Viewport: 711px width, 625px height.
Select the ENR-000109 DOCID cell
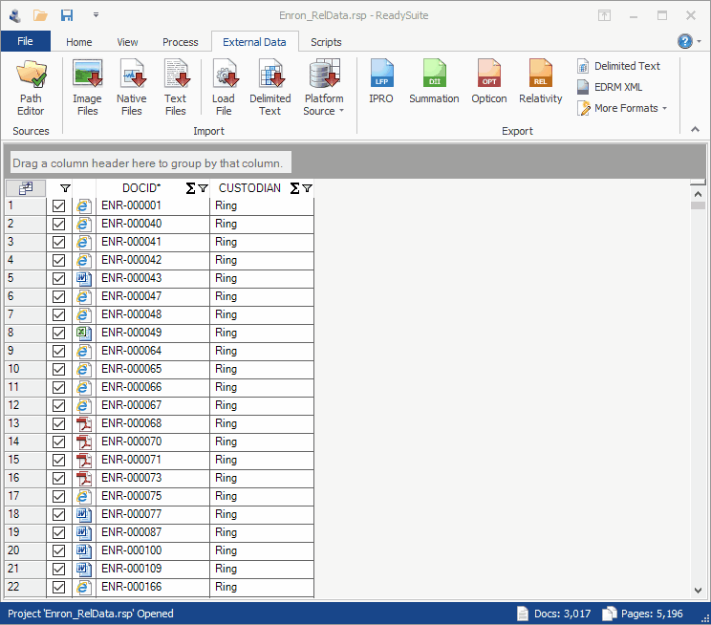click(x=152, y=569)
